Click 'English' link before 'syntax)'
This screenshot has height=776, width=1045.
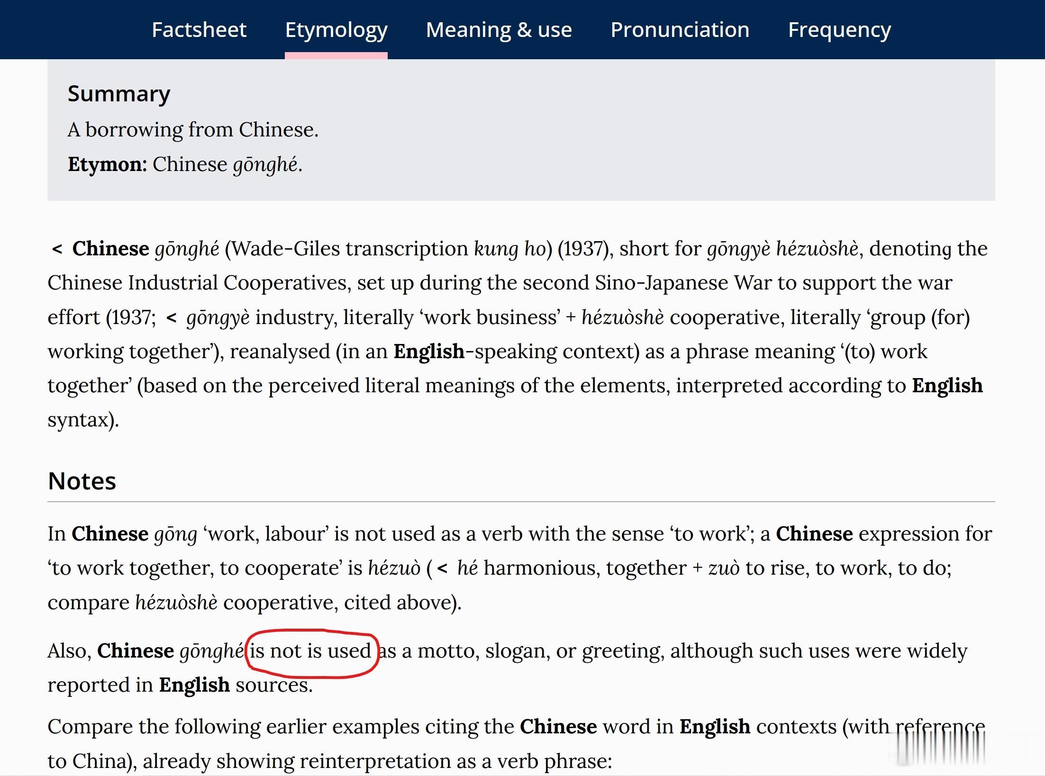(x=947, y=386)
